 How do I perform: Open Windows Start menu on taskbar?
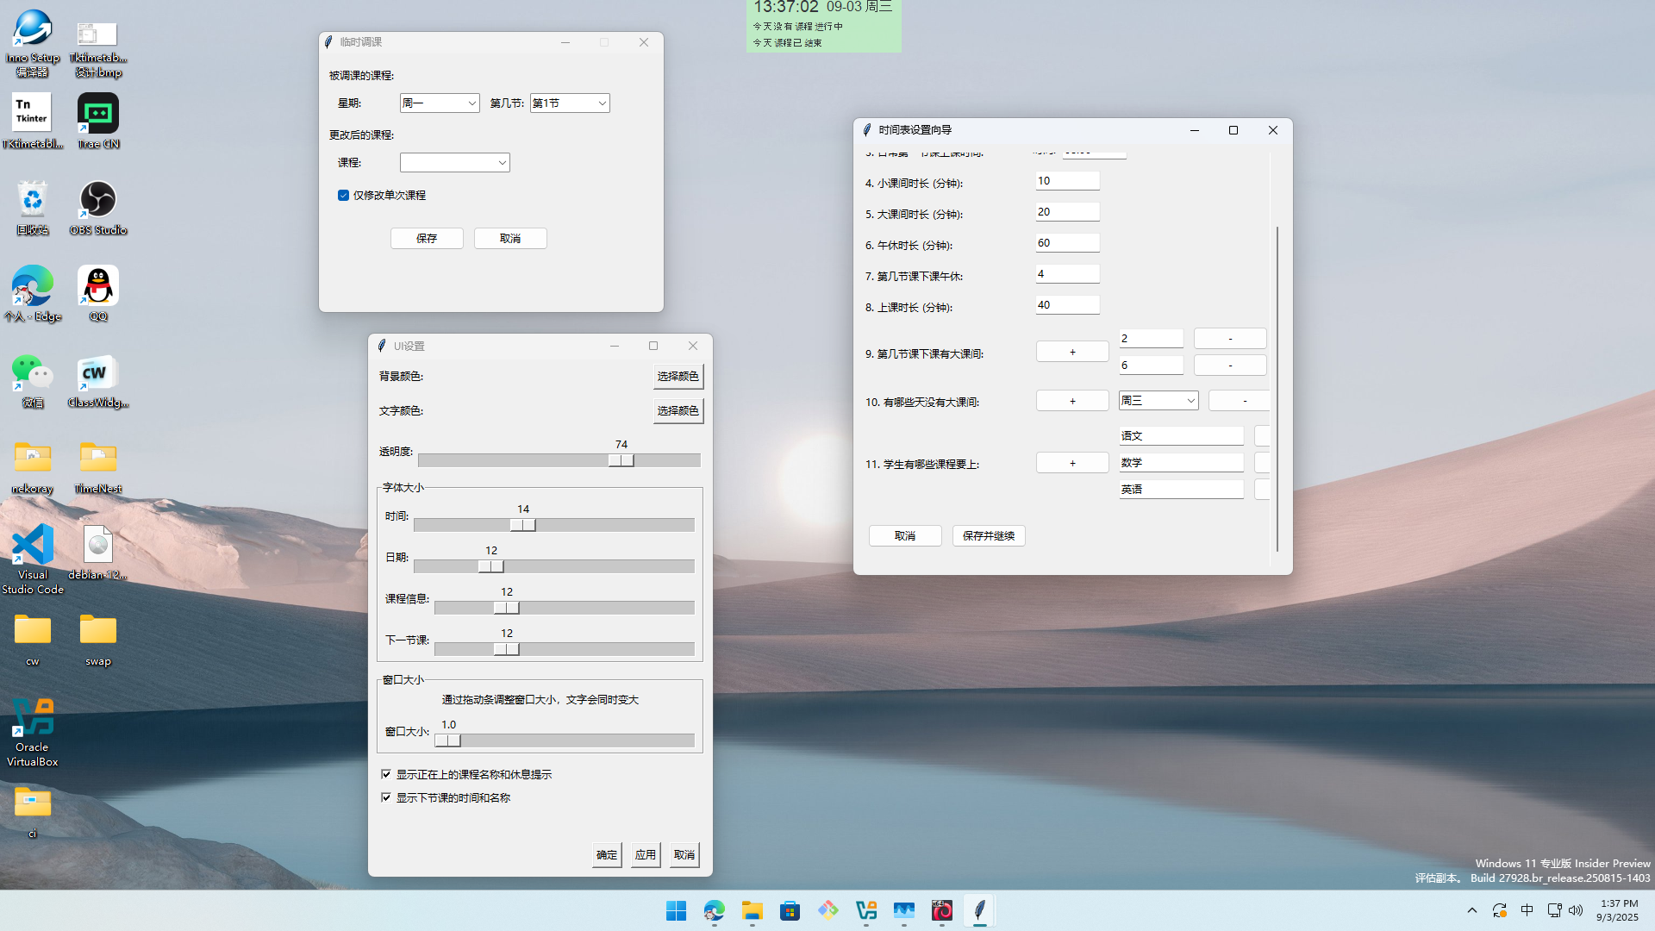[x=677, y=910]
